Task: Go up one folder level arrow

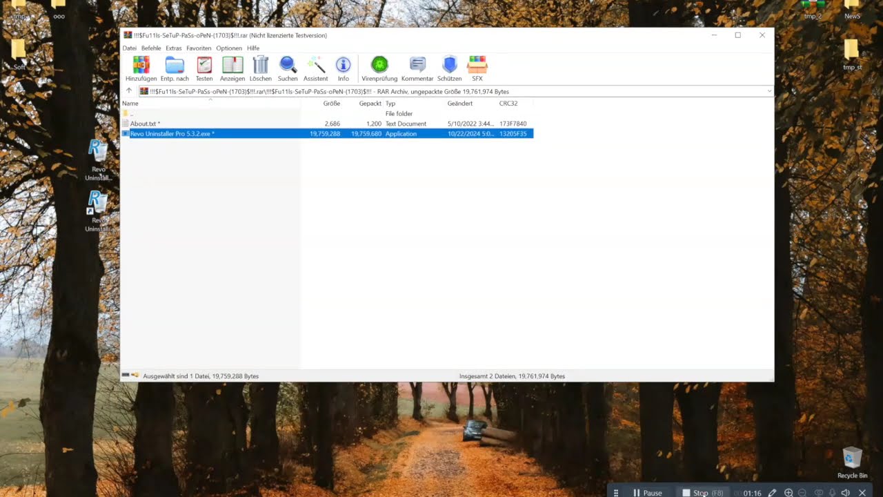Action: (128, 91)
